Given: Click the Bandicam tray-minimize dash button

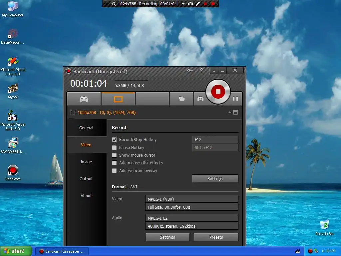Looking at the screenshot, I should click(x=214, y=71).
